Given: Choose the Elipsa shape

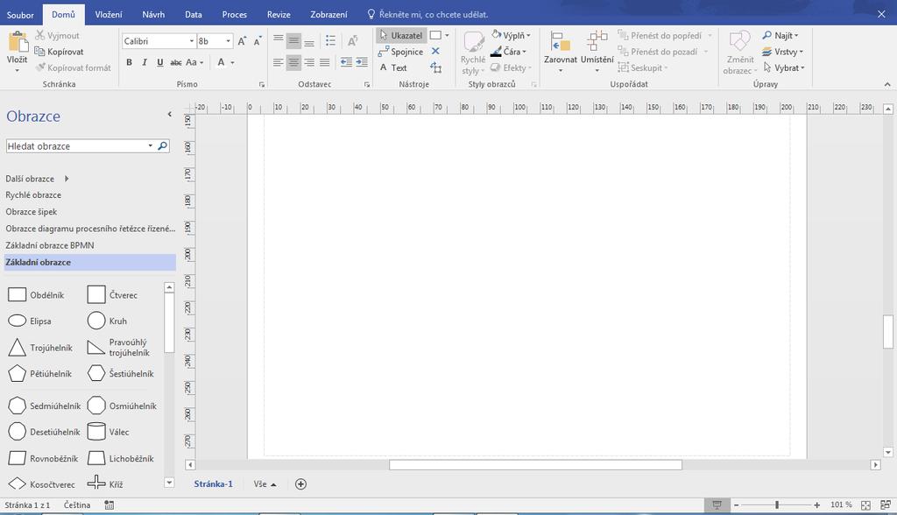Looking at the screenshot, I should point(30,321).
